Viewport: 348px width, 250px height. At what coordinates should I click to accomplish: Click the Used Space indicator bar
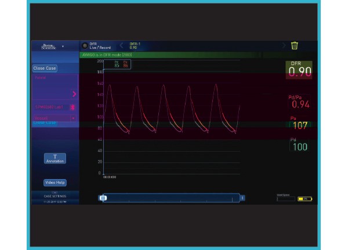(286, 199)
